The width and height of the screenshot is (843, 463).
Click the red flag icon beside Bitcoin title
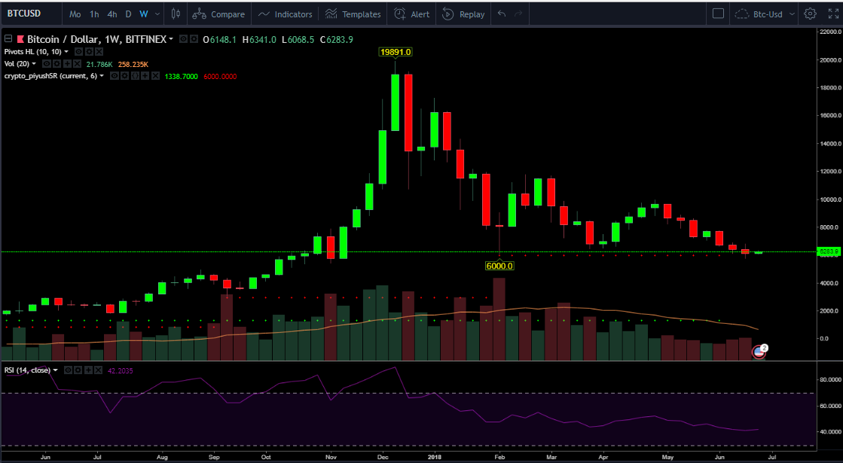pyautogui.click(x=20, y=38)
